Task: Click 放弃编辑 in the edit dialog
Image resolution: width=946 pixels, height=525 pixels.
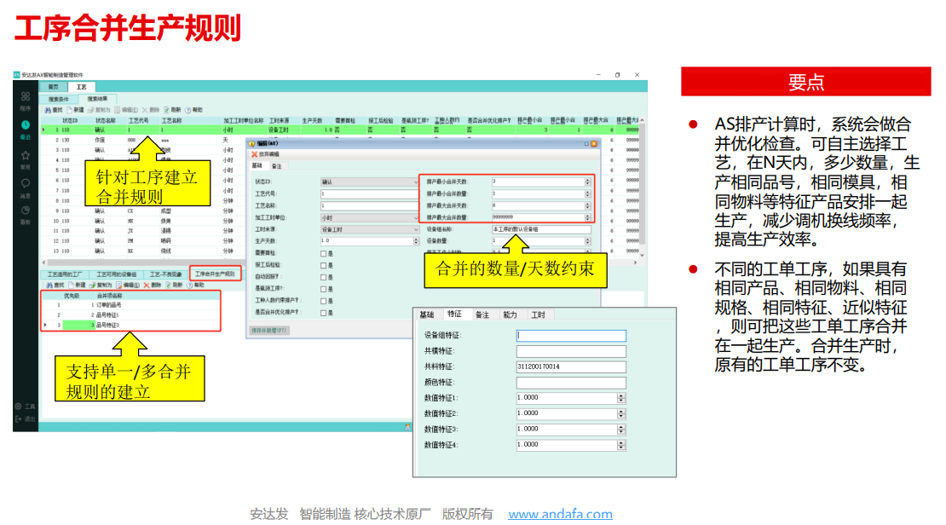Action: 265,154
